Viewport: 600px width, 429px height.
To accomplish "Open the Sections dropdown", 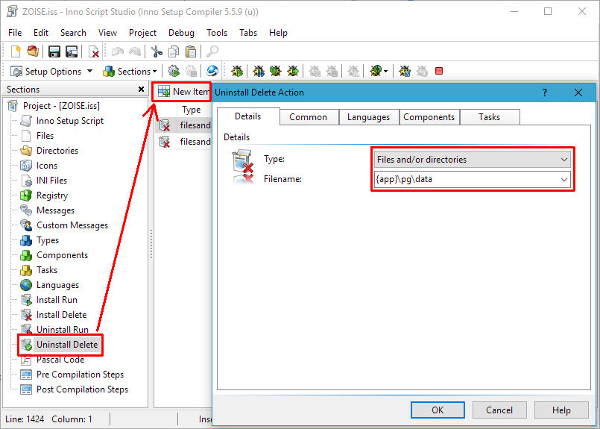I will (x=130, y=71).
